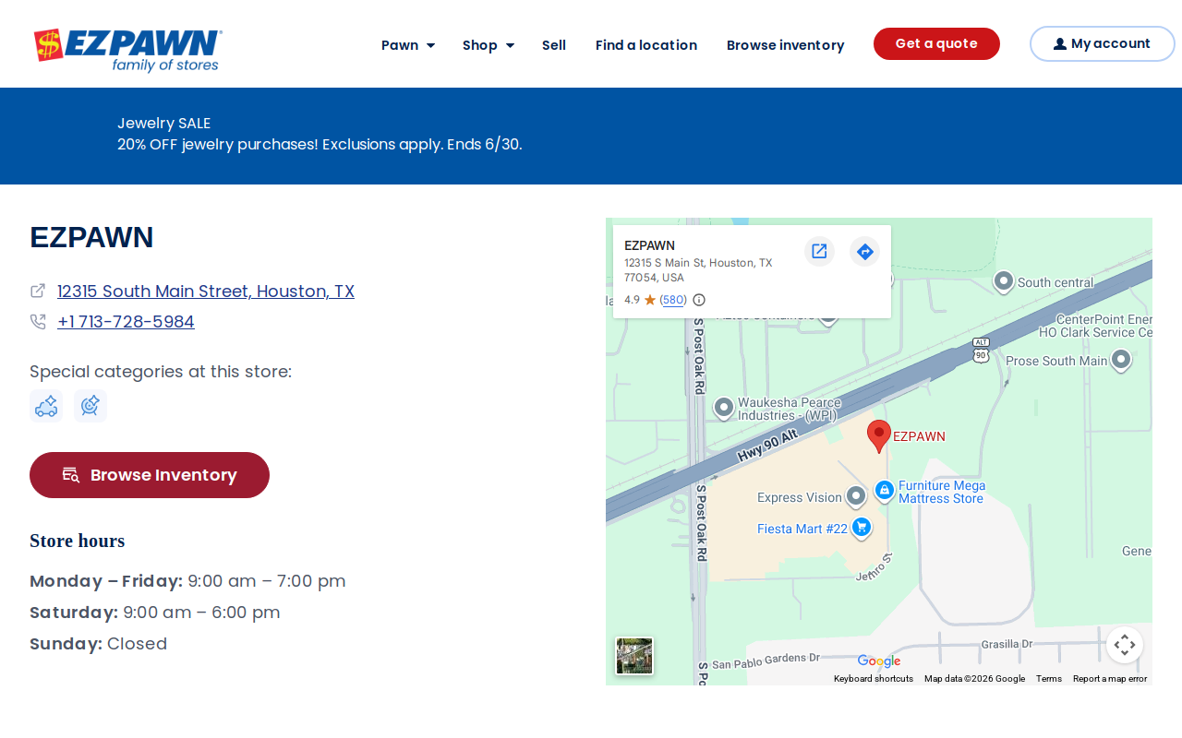Go to Find a location
This screenshot has width=1182, height=738.
point(646,45)
